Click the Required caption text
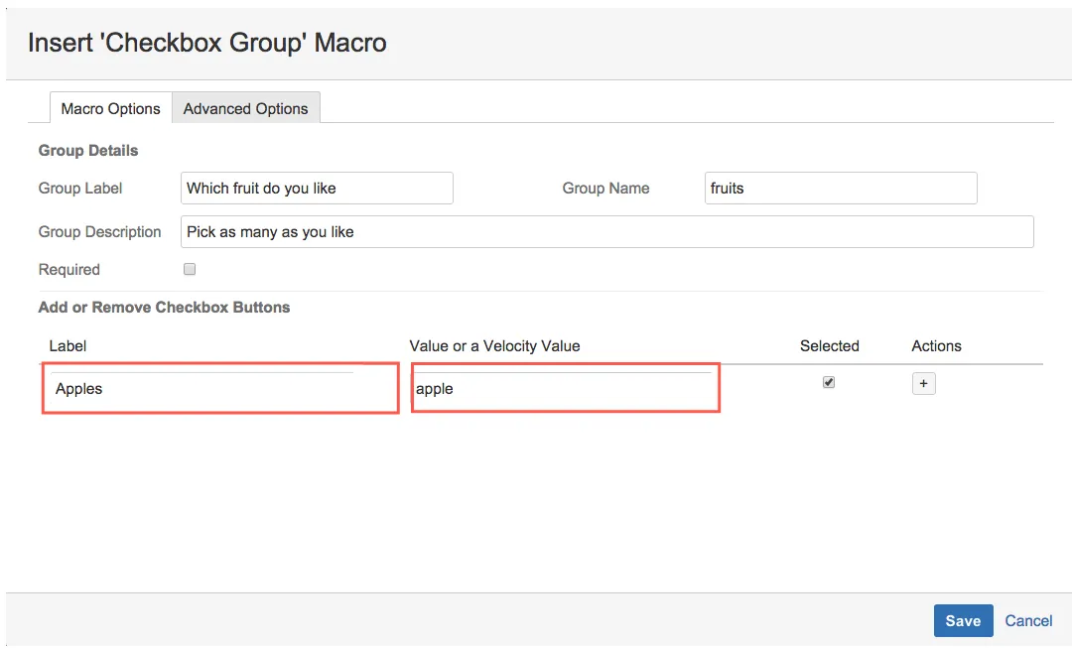This screenshot has width=1072, height=648. point(69,269)
